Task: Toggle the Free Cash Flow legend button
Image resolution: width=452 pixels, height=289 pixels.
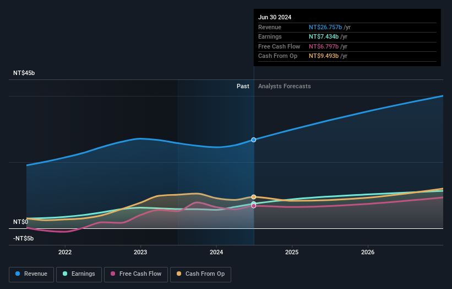Action: (x=136, y=274)
